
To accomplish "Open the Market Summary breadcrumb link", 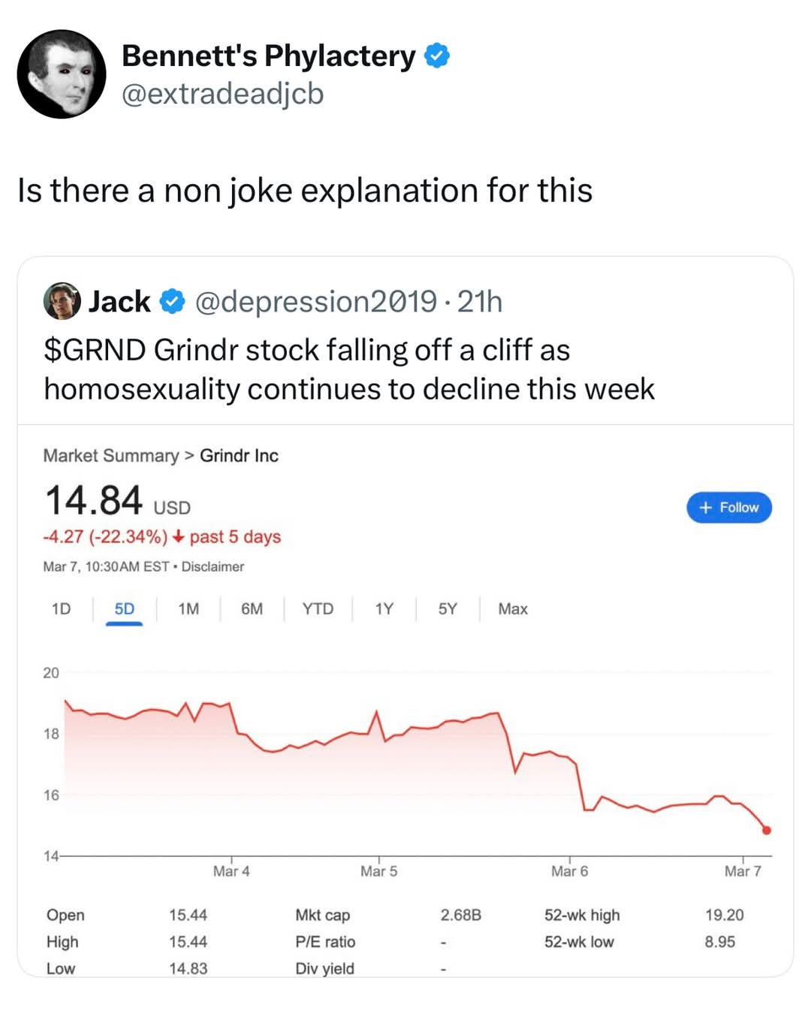I will coord(110,456).
